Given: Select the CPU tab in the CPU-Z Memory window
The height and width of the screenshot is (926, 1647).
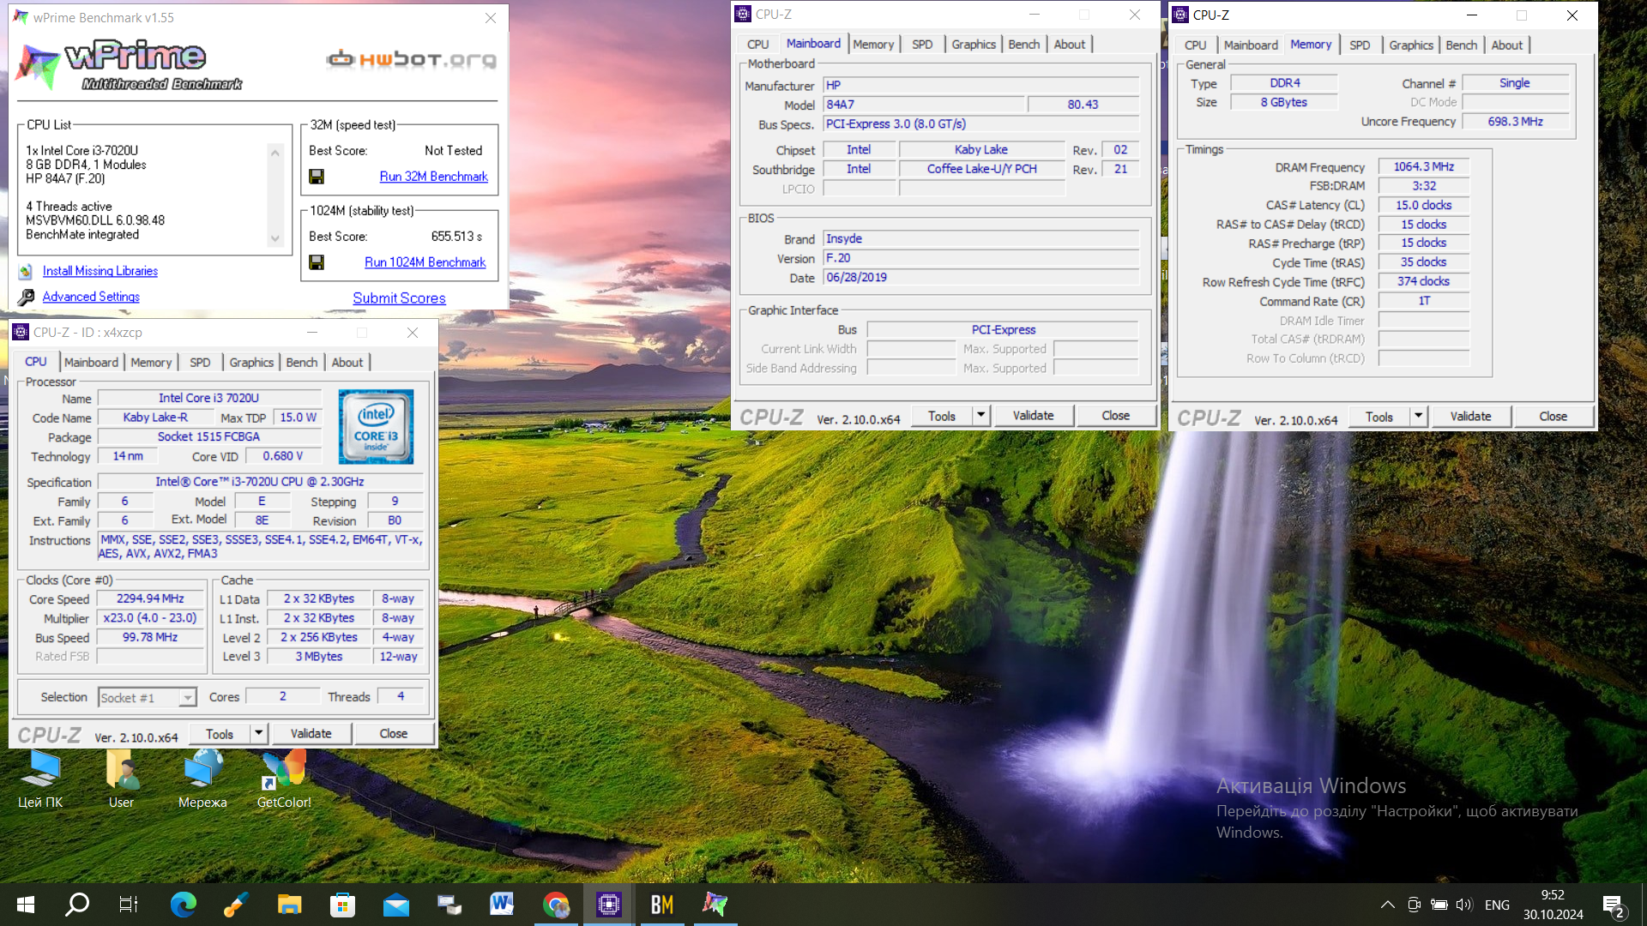Looking at the screenshot, I should coord(1195,45).
